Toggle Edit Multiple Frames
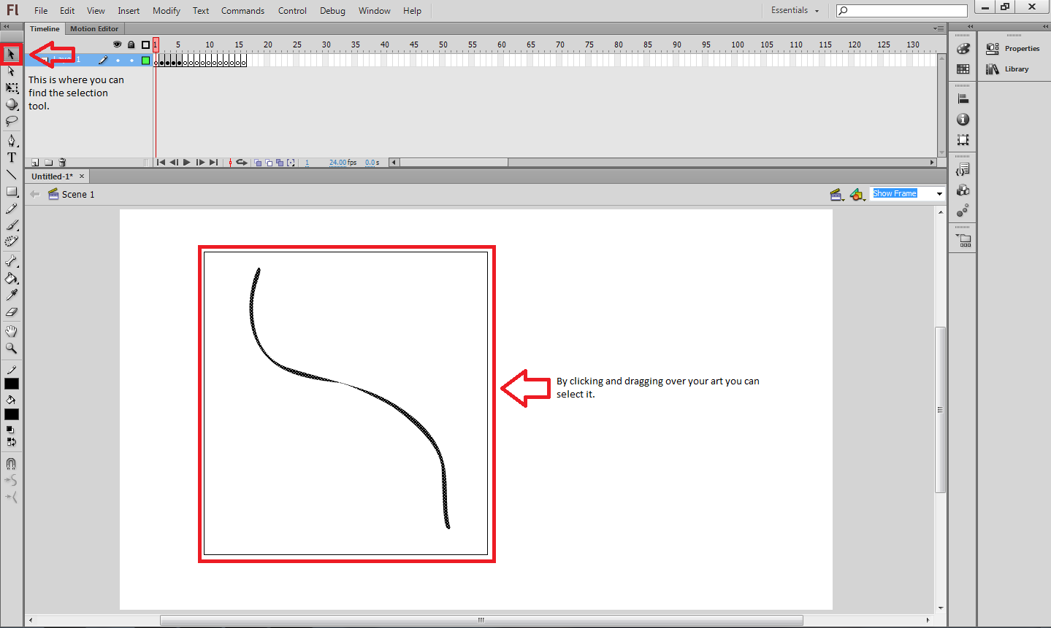The image size is (1051, 628). [280, 162]
